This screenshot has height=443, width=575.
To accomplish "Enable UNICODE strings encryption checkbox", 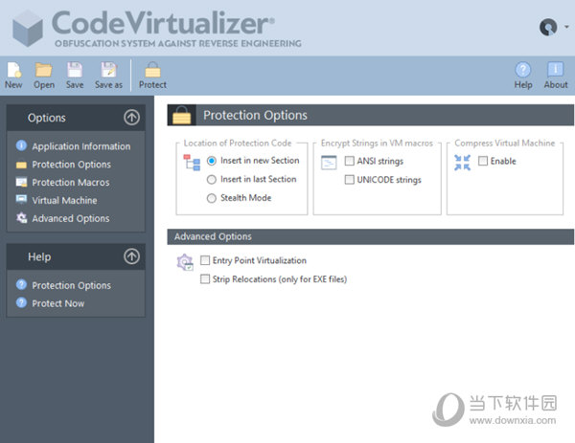I will pos(350,179).
